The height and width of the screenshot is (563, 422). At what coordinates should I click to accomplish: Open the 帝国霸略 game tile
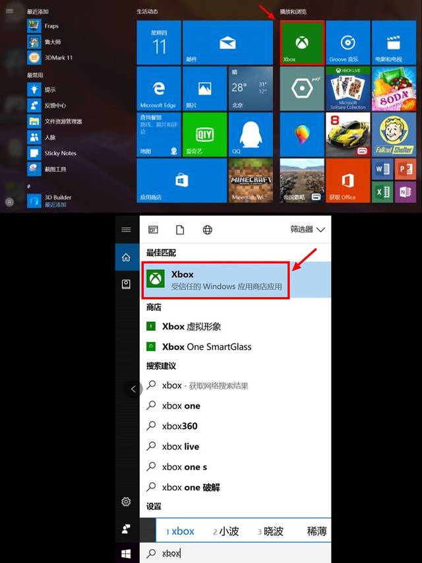pyautogui.click(x=302, y=181)
